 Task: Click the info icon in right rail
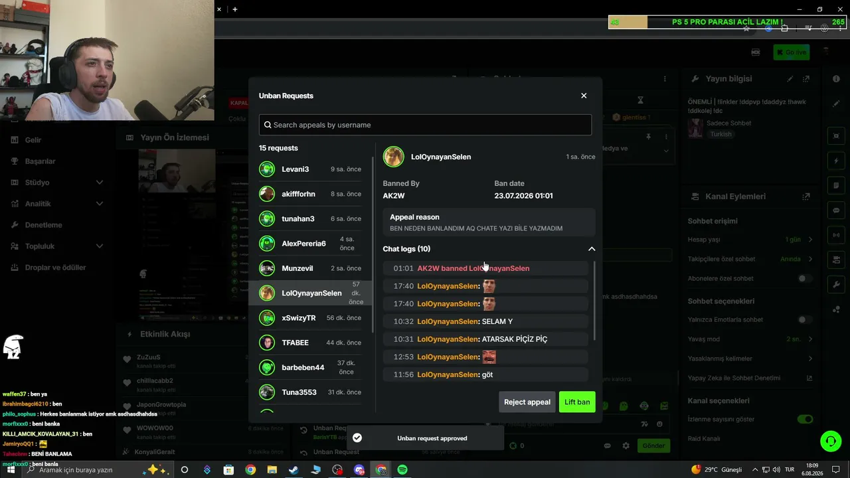[x=836, y=79]
